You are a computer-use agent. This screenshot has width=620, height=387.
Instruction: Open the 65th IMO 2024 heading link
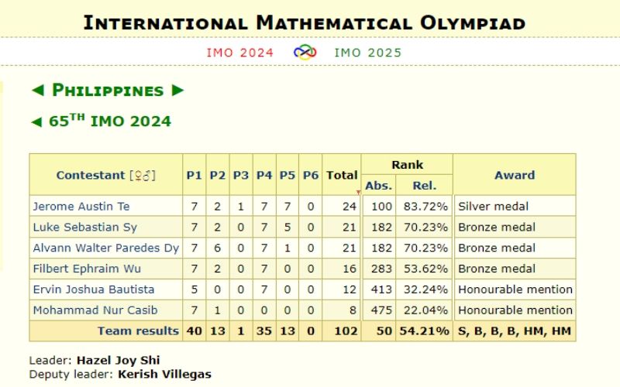point(110,122)
